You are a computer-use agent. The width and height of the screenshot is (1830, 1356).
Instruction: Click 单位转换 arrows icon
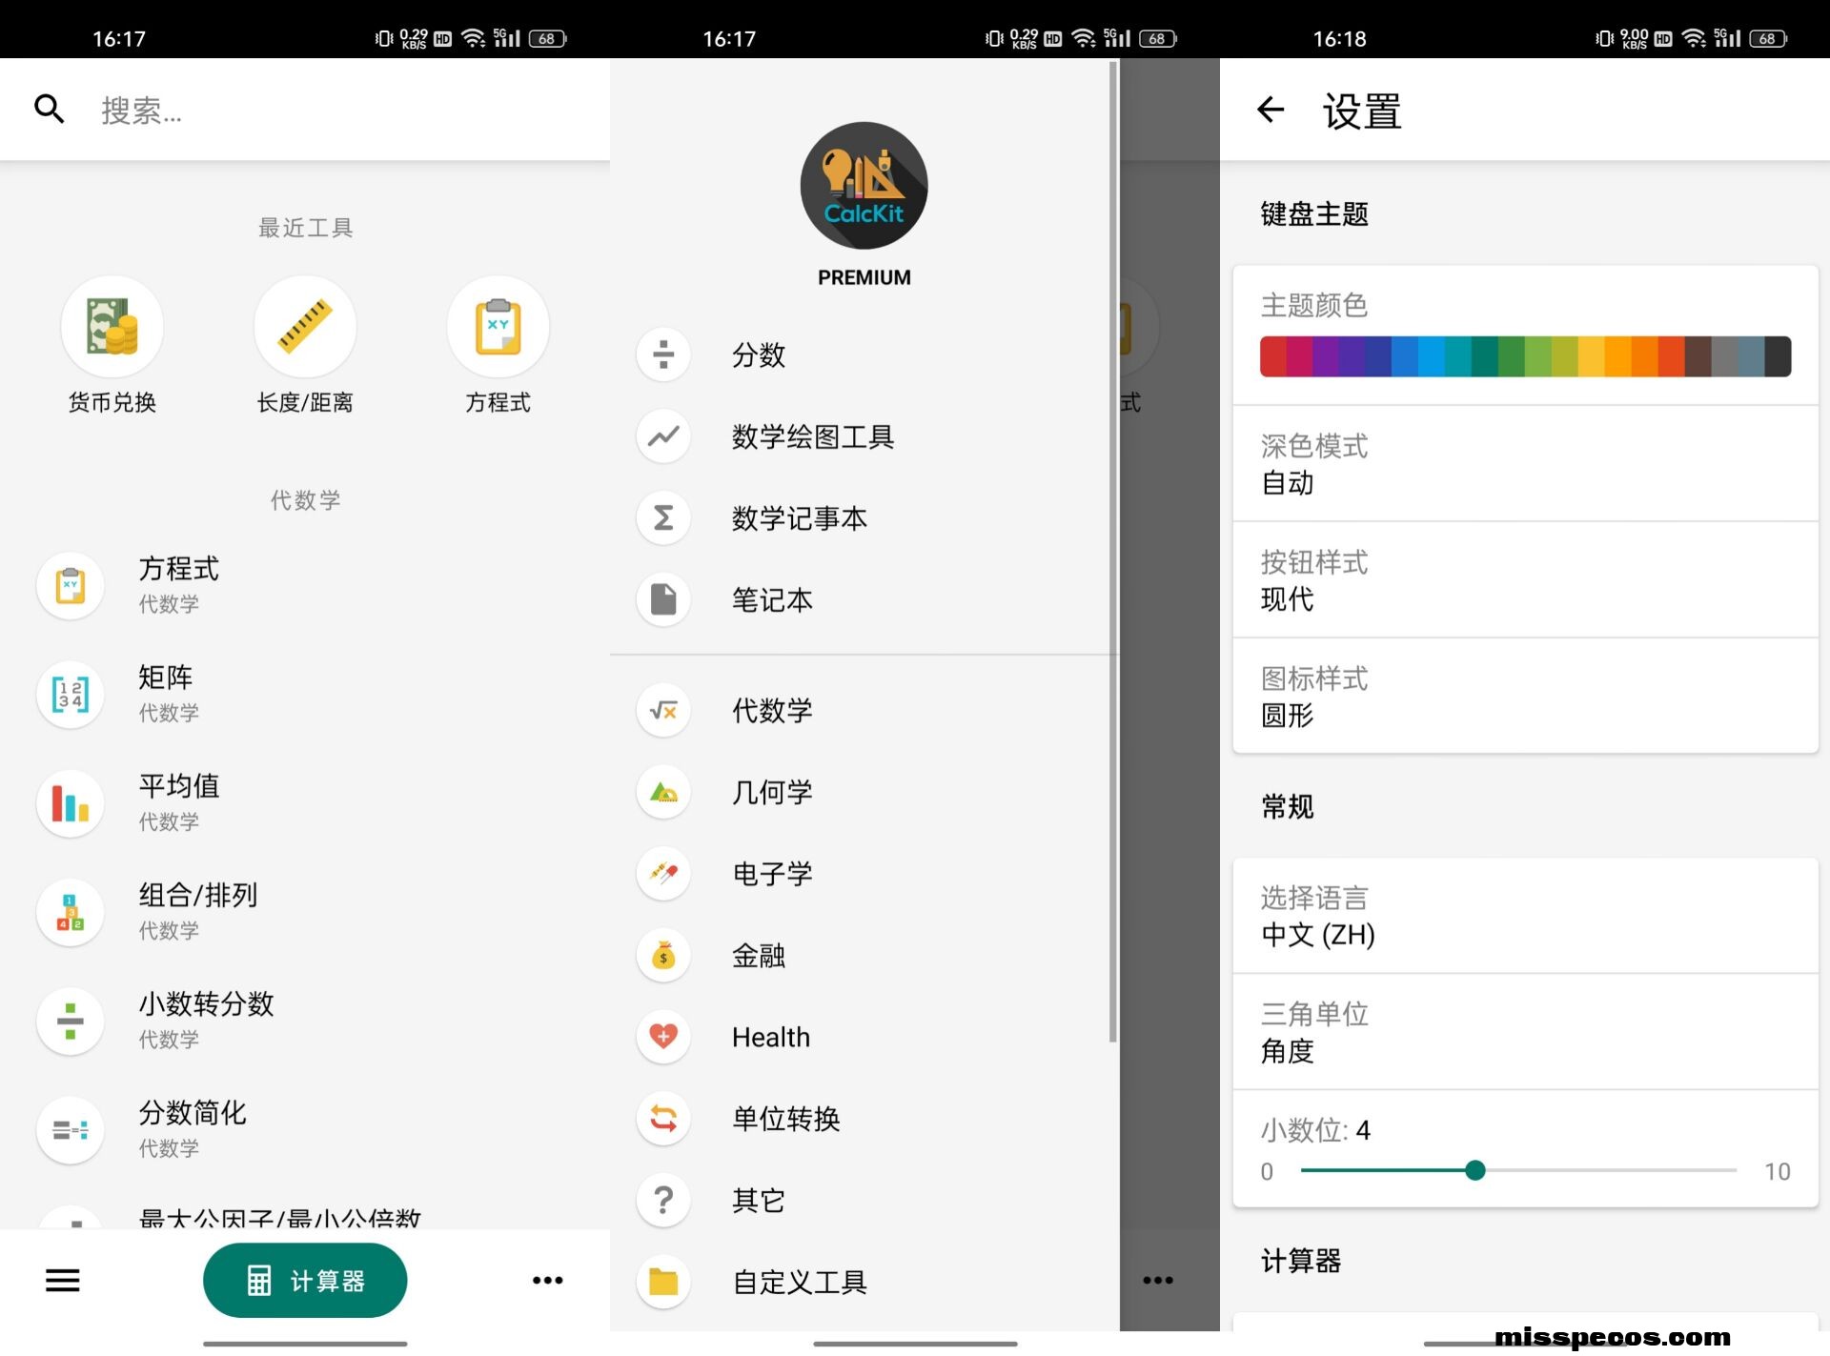pos(663,1118)
